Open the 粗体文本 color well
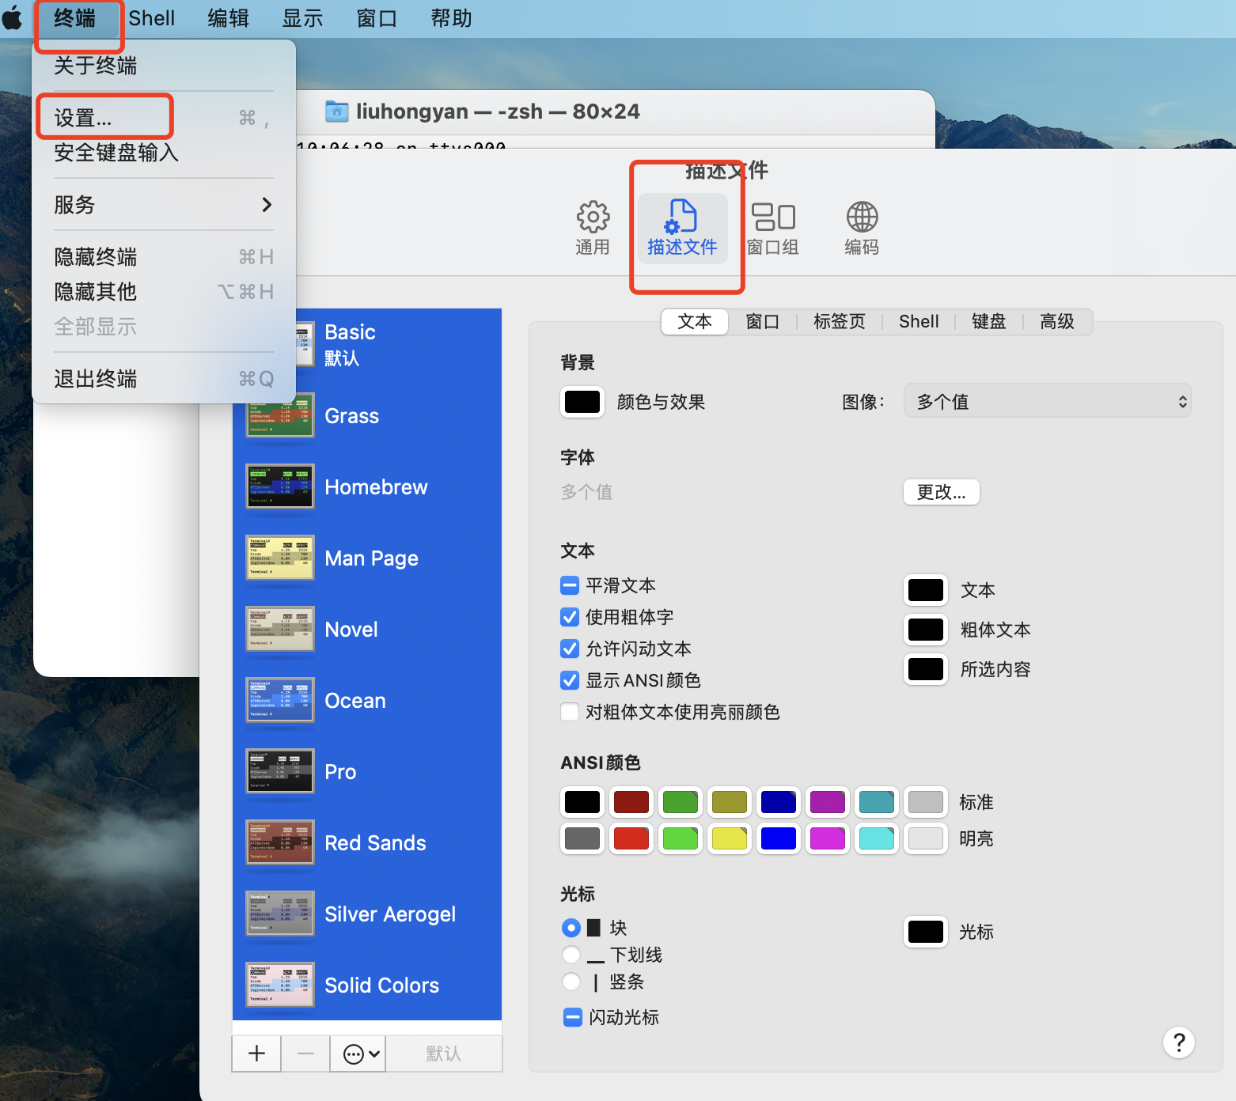Screen dimensions: 1236x1101 pos(926,630)
